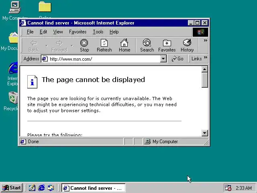Image resolution: width=257 pixels, height=193 pixels.
Task: Click the page icon beside Done status
Action: click(x=23, y=142)
